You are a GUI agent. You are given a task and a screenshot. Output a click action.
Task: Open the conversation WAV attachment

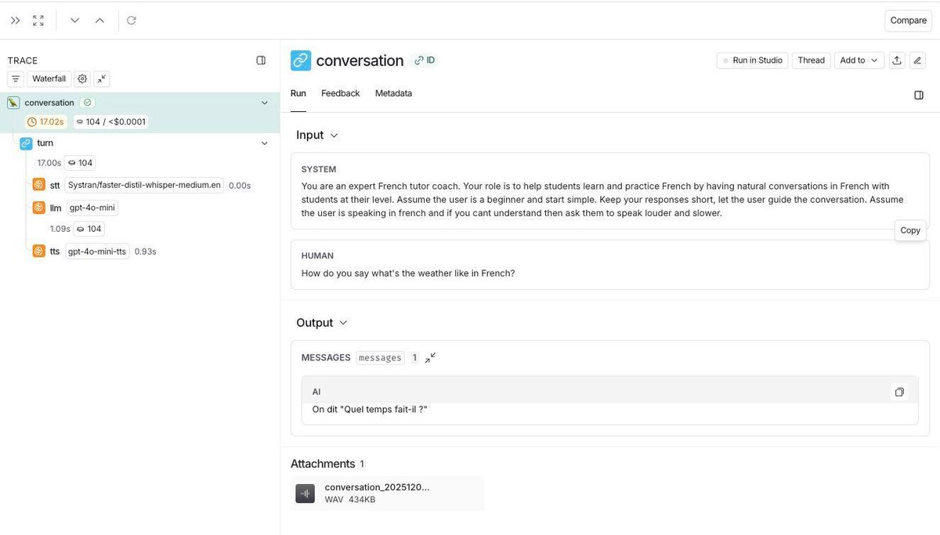pyautogui.click(x=387, y=493)
